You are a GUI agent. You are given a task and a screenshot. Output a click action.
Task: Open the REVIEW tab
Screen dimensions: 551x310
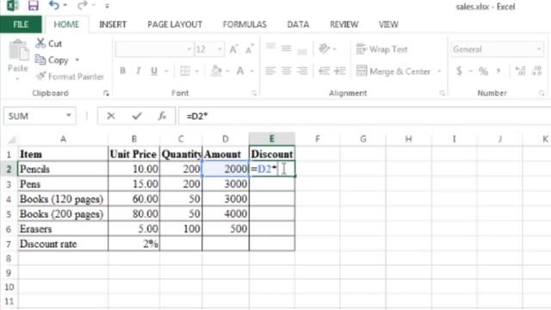point(344,24)
